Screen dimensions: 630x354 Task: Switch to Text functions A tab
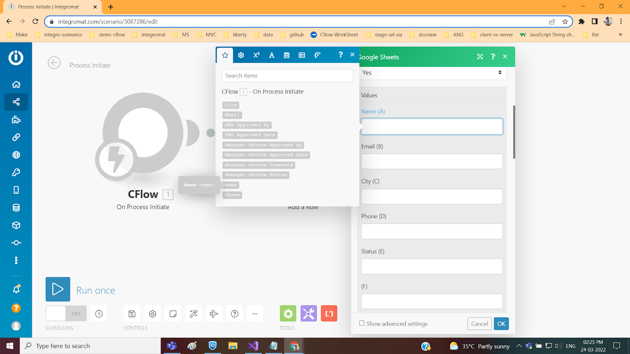point(272,55)
